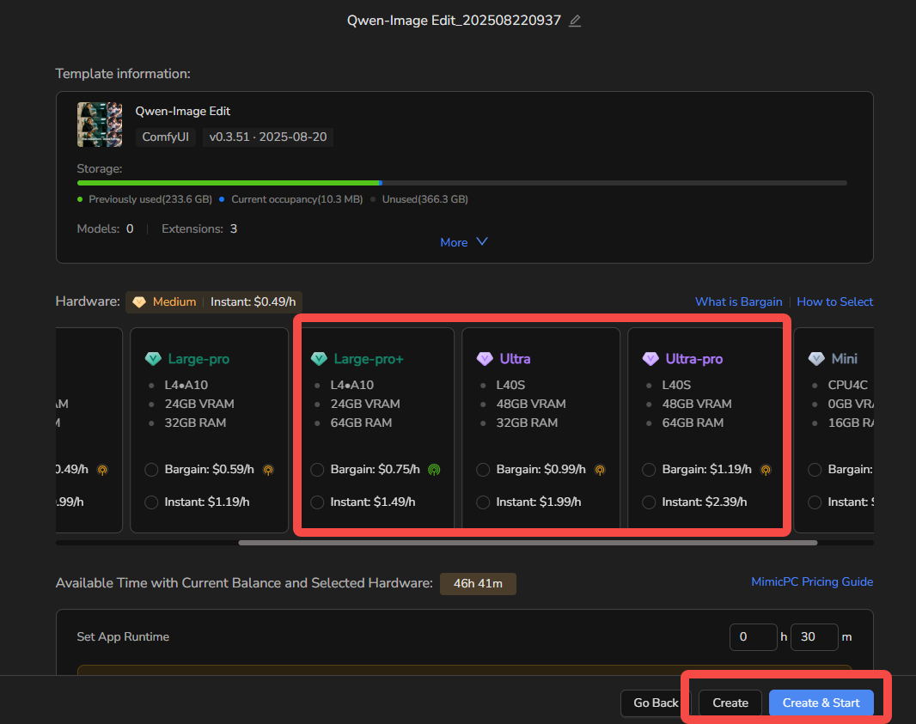Choose Ultra-pro Instant $2.39/h radio button

coord(649,502)
